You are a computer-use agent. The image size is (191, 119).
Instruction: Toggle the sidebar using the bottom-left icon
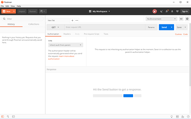click(3, 116)
